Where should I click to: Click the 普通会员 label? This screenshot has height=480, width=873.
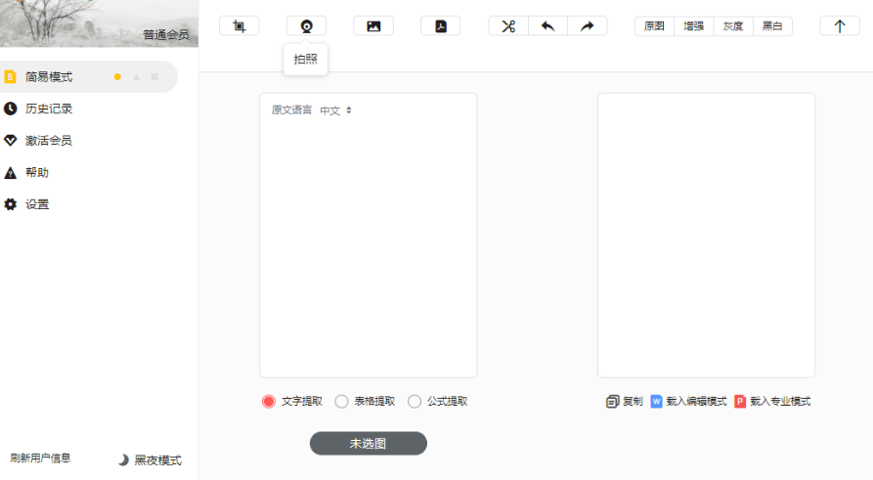point(166,34)
